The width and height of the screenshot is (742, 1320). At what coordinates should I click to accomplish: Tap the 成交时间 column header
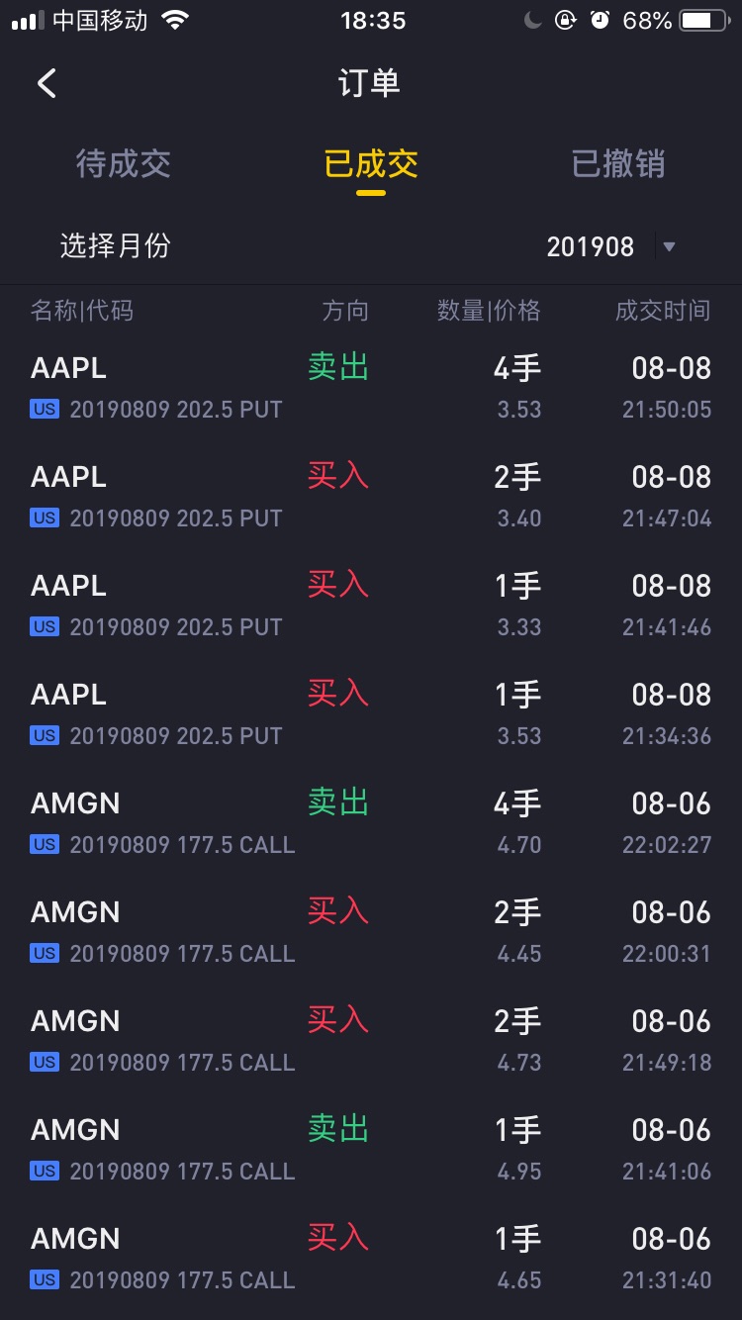point(663,311)
